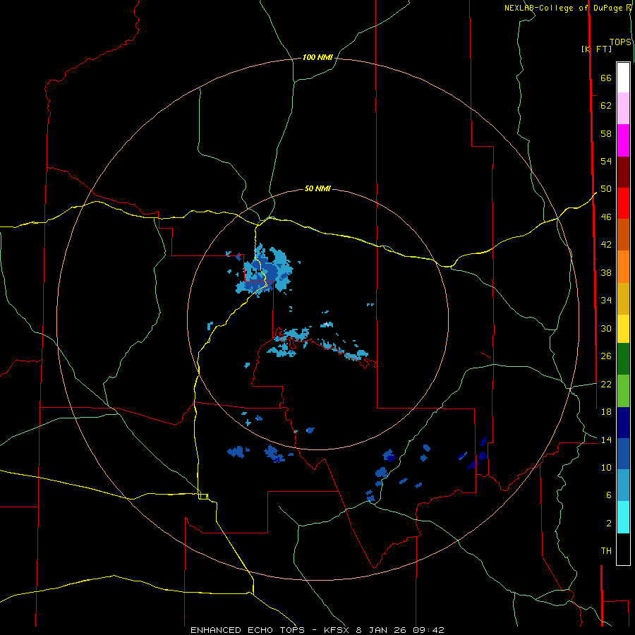This screenshot has height=635, width=635.
Task: Select the white 66 kft legend swatch
Action: (623, 78)
